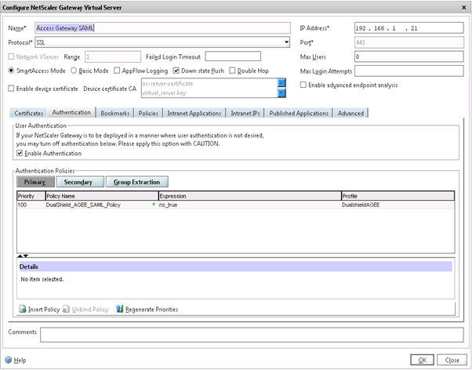Click the Secondary policies button
Viewport: 472px width, 370px height.
[78, 182]
